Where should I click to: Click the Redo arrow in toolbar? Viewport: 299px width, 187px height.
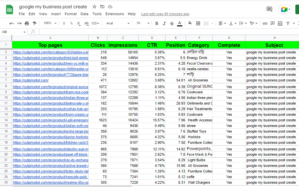19,23
